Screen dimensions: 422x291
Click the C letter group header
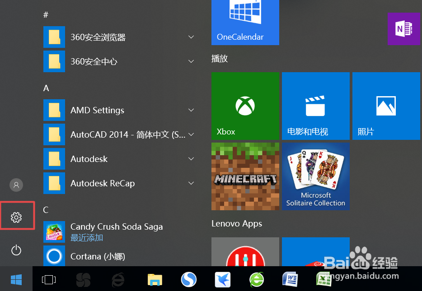click(x=46, y=210)
